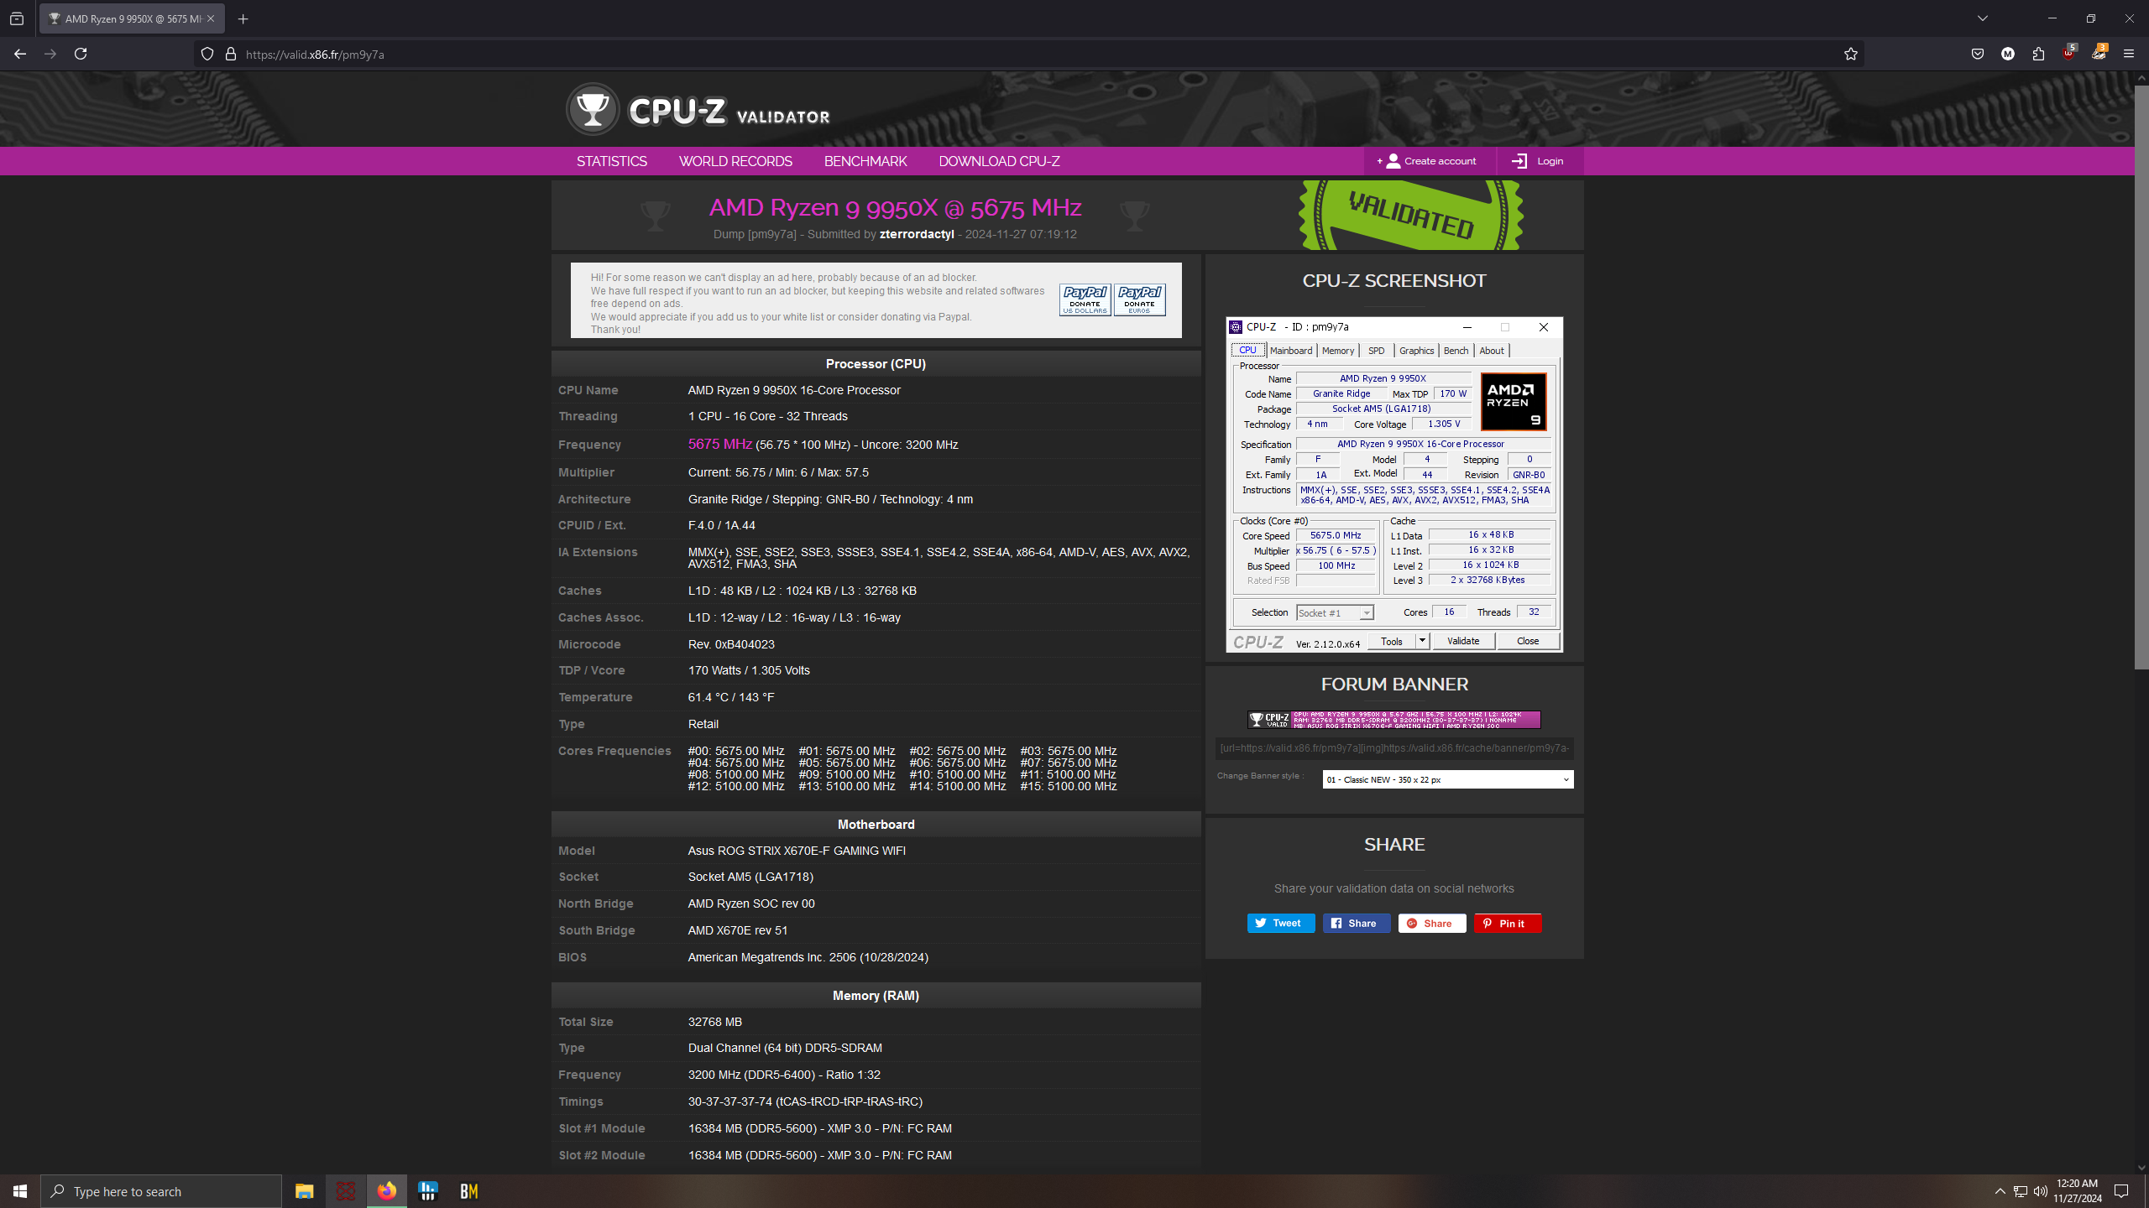Viewport: 2149px width, 1208px height.
Task: Click the uBlock extension toolbar icon
Action: [2069, 53]
